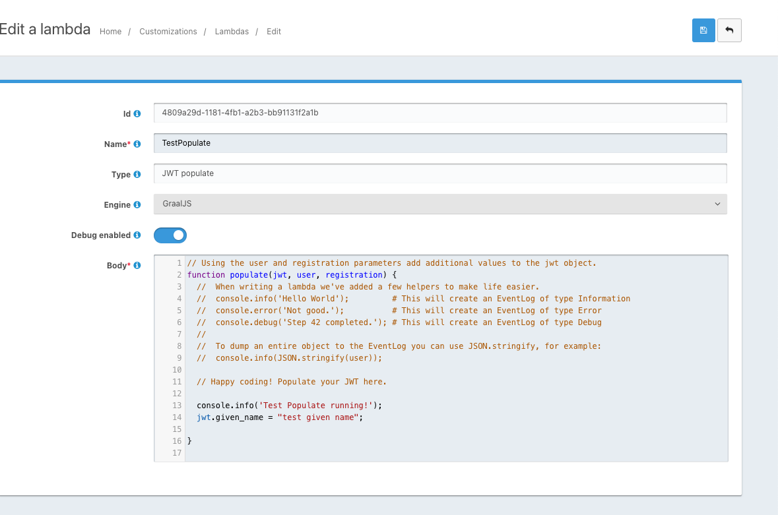Show info tooltip next to Debug enabled label

pyautogui.click(x=137, y=235)
